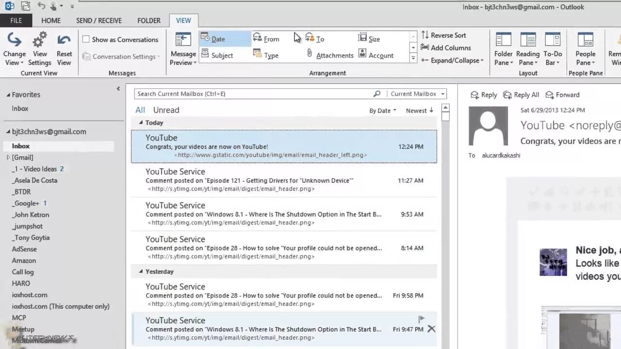This screenshot has height=349, width=621.
Task: Arrange messages by Account
Action: 376,55
